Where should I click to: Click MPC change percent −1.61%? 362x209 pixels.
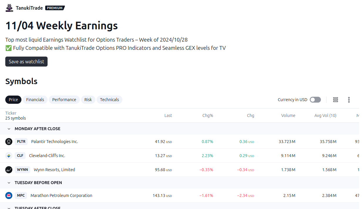click(x=206, y=196)
